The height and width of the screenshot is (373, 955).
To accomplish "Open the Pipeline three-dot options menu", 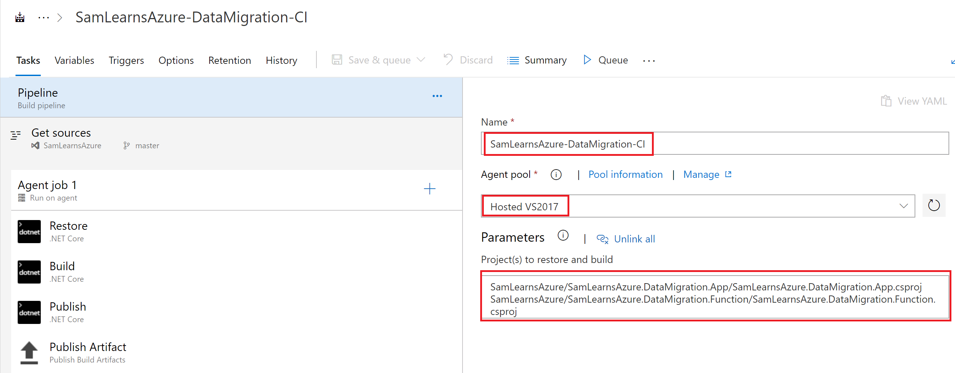I will [437, 96].
